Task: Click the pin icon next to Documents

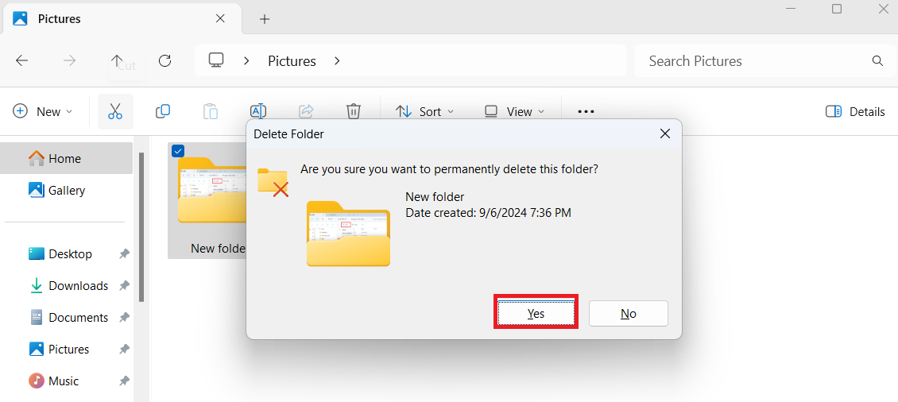Action: click(x=124, y=317)
